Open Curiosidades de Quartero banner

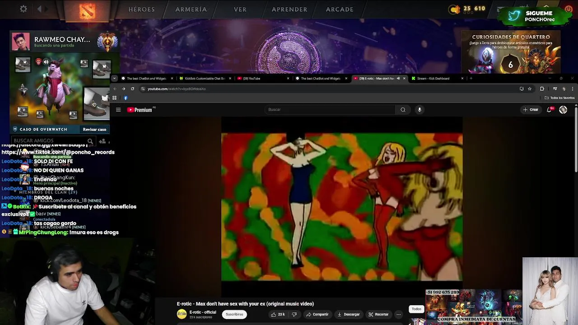click(x=510, y=51)
